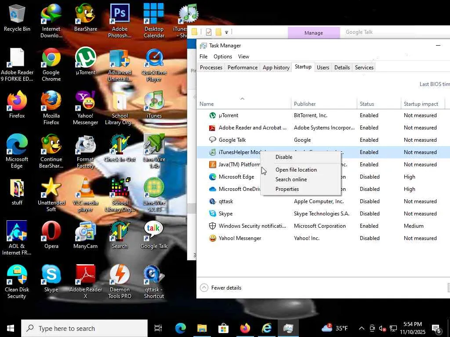Open Quick Access Toolbar dropdown in Explorer
This screenshot has height=337, width=450.
[226, 32]
